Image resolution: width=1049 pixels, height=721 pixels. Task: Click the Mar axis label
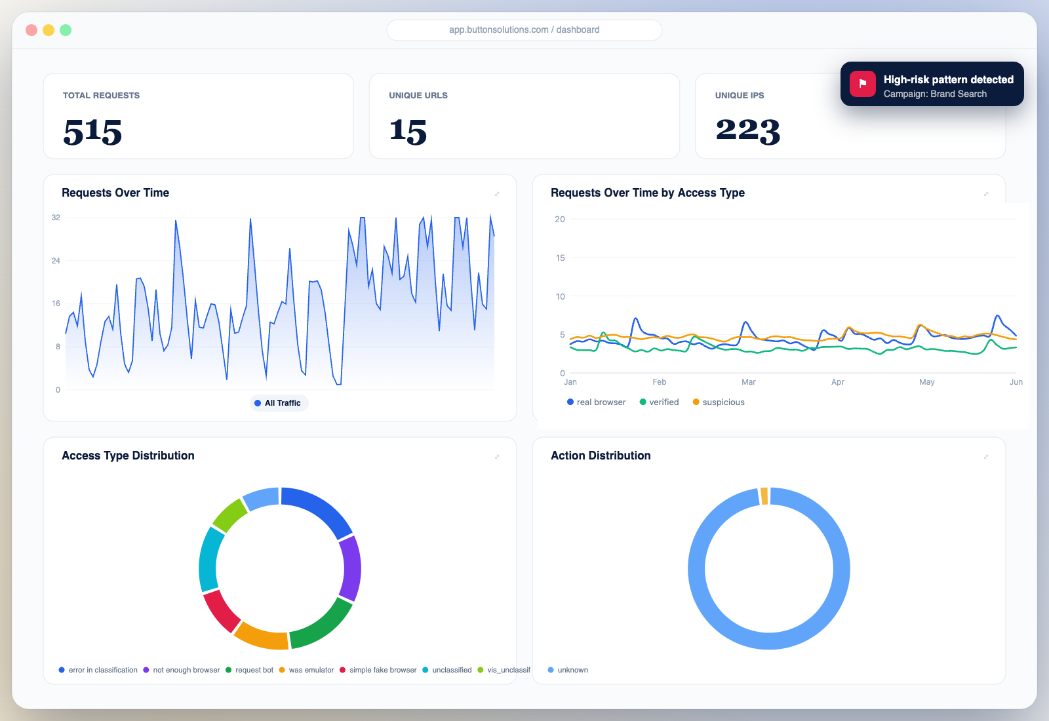749,382
